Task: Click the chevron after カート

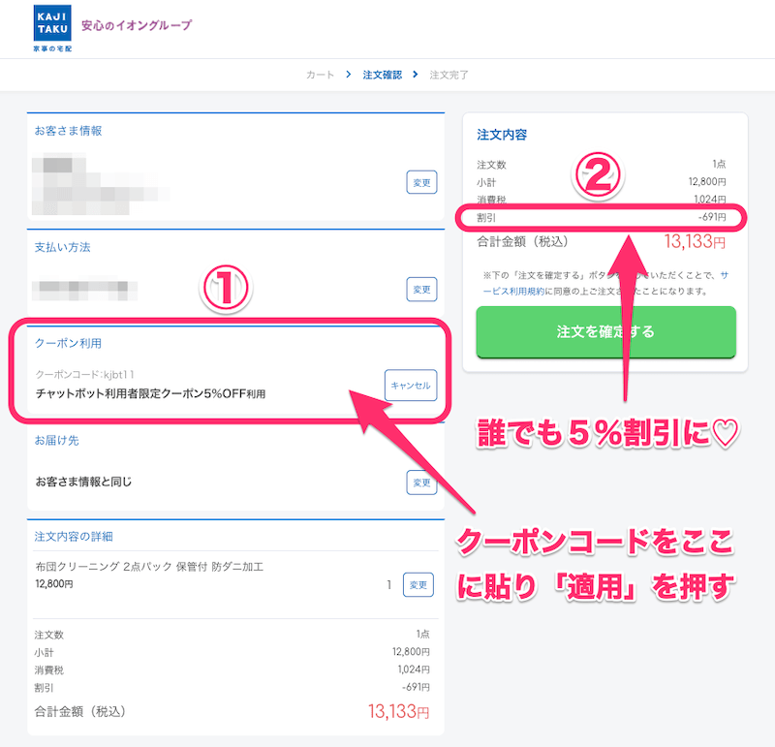Action: [x=349, y=75]
